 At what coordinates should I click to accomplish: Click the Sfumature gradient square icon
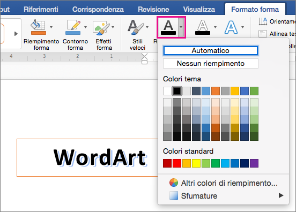pos(174,195)
